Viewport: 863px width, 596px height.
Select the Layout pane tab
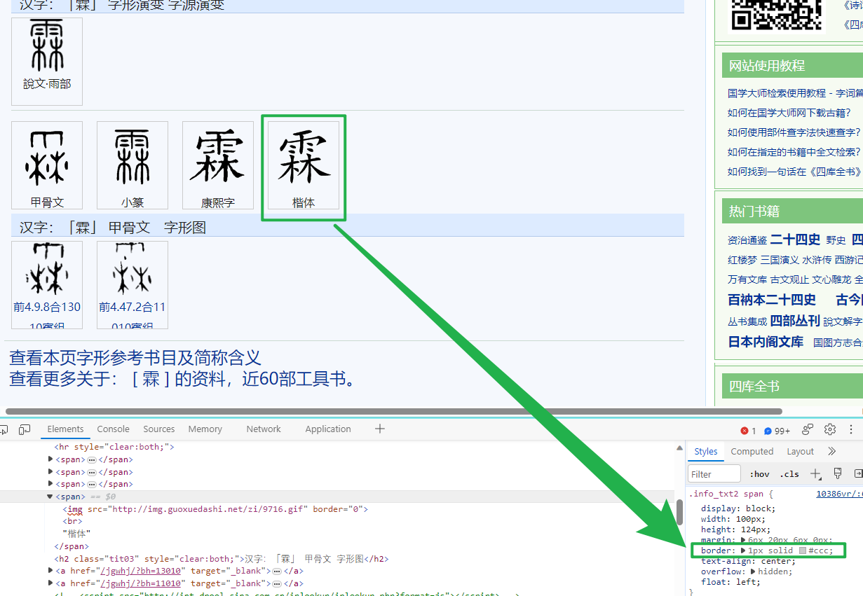click(800, 452)
